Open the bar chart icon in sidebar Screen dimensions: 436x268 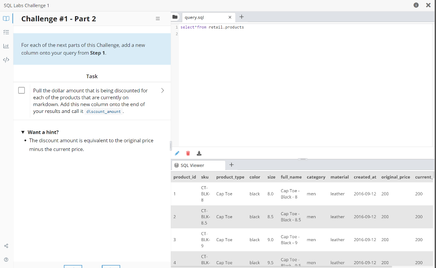(x=6, y=46)
